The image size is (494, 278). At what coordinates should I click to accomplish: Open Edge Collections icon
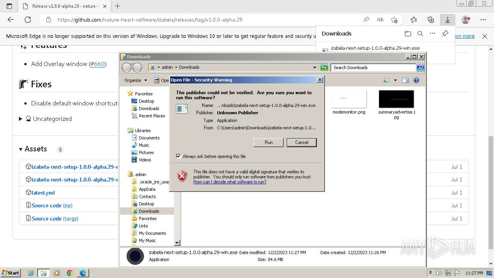click(431, 20)
